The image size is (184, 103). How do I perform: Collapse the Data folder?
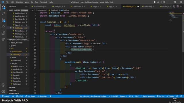point(14,58)
